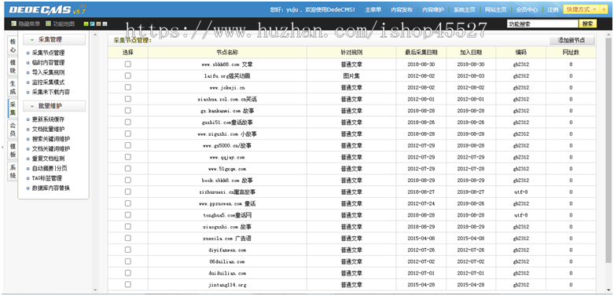Screen dimensions: 614x296
Task: Tick the checkbox for xiaohua.zol.com.cn笑话
Action: (127, 99)
